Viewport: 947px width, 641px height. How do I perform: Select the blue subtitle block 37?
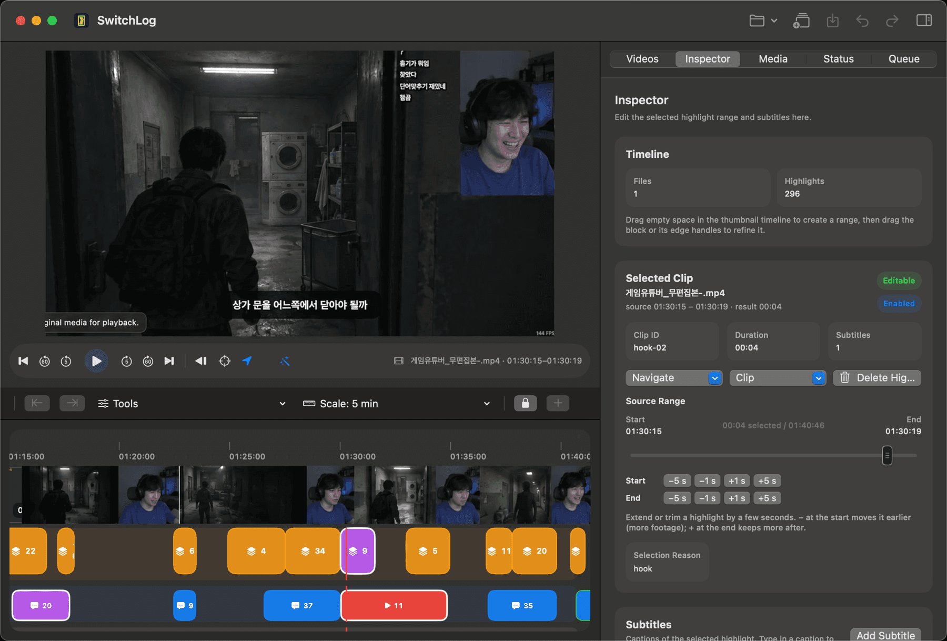pyautogui.click(x=301, y=606)
